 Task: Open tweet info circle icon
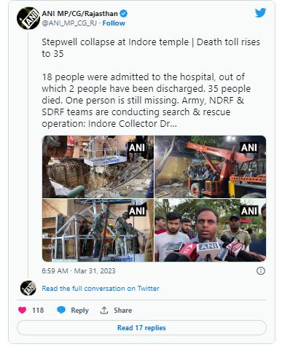(261, 270)
